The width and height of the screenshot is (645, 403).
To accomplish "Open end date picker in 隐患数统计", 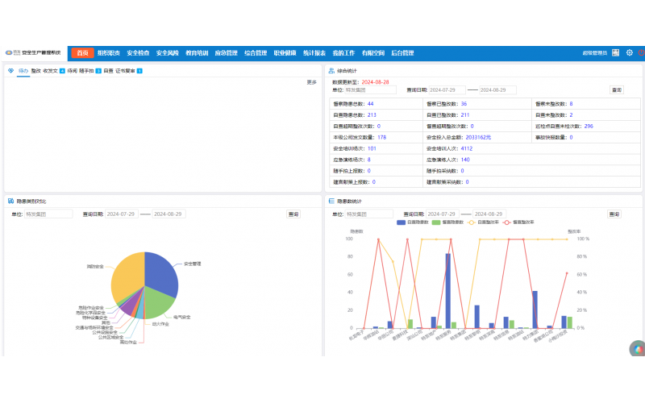I will point(497,214).
